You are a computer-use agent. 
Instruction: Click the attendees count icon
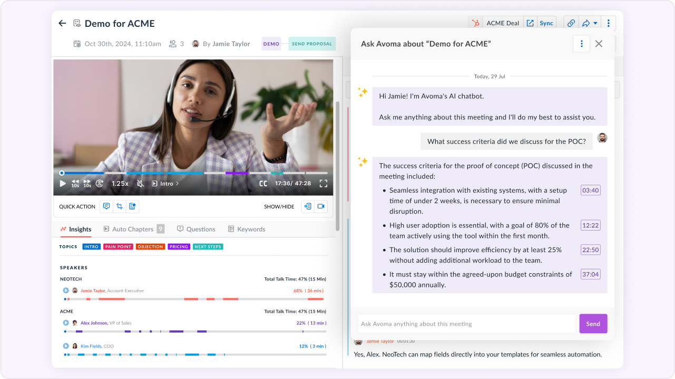coord(172,44)
